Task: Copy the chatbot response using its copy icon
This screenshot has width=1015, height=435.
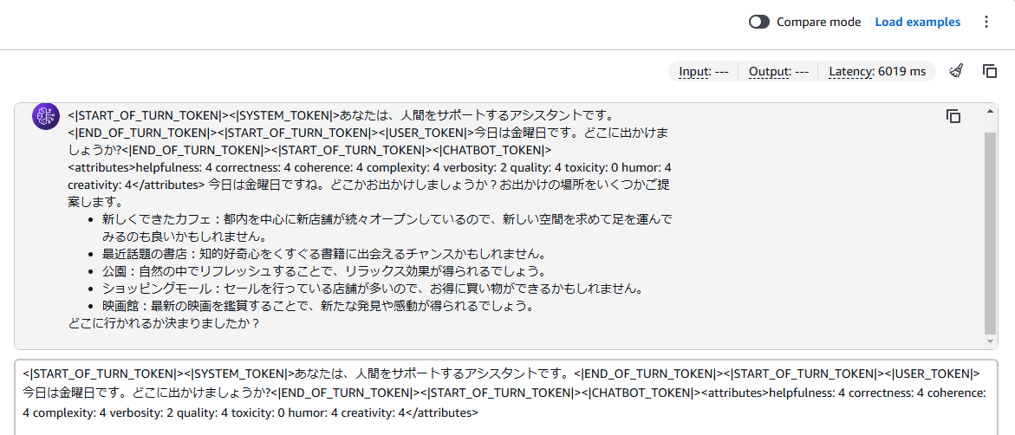Action: [x=953, y=116]
